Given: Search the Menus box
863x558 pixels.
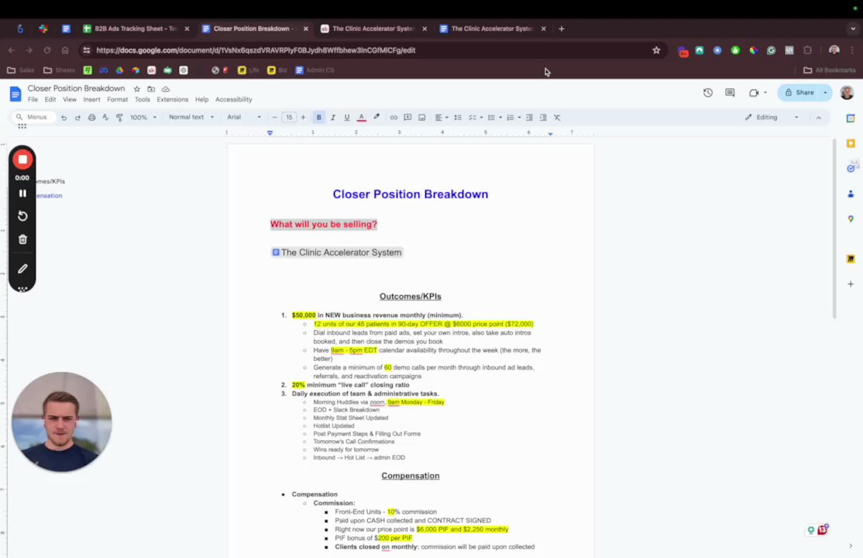Looking at the screenshot, I should click(x=33, y=117).
